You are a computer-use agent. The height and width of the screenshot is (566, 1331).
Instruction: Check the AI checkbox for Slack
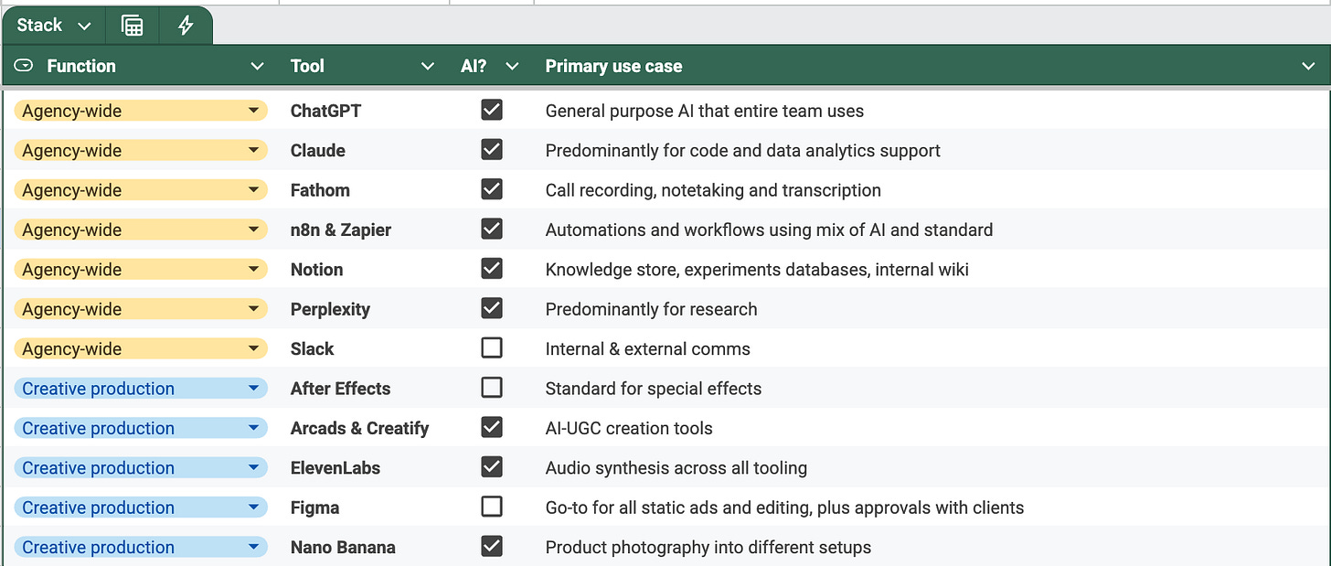point(492,347)
